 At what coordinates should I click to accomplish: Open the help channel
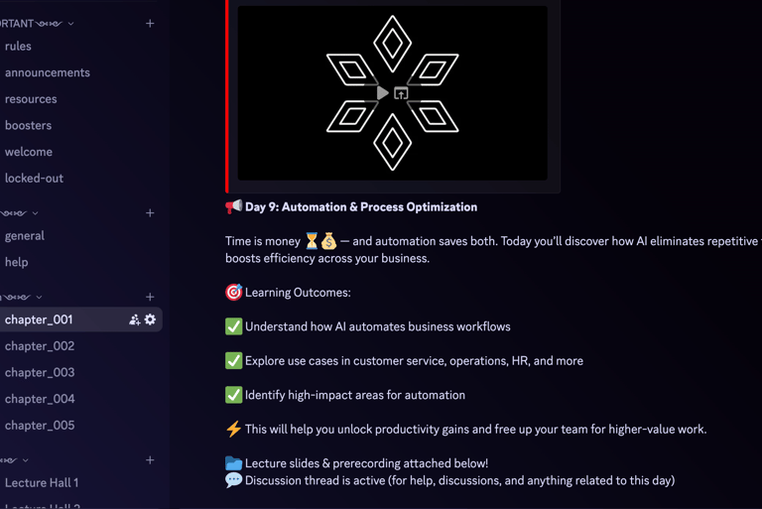[x=17, y=263]
